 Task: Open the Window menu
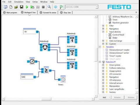point(44,2)
